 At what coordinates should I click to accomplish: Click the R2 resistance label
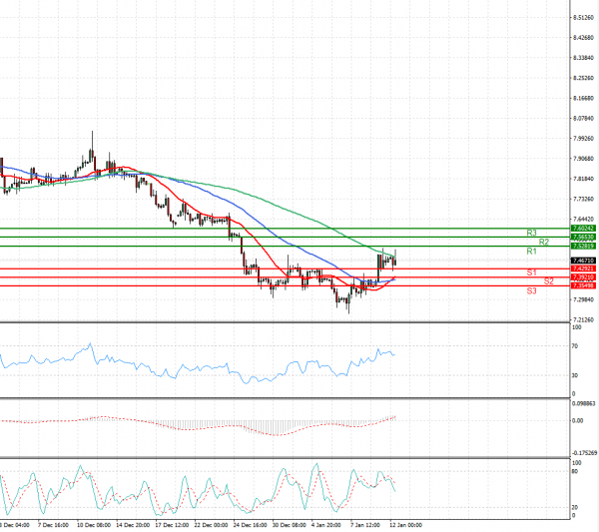click(x=544, y=243)
